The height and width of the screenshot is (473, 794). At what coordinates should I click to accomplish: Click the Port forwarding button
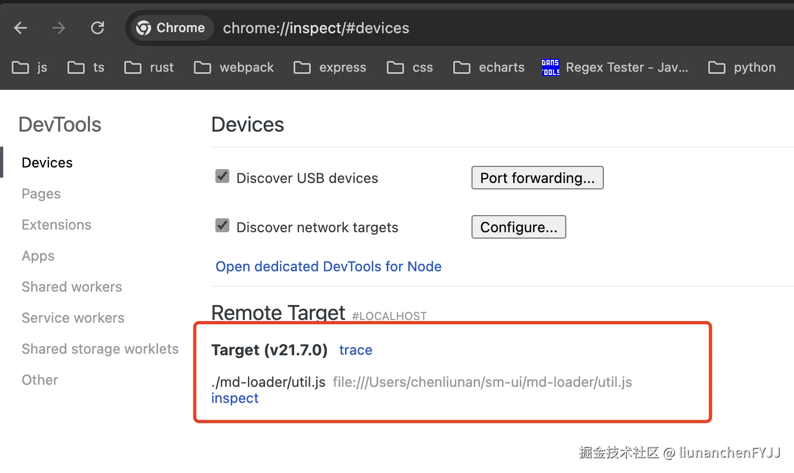tap(537, 178)
